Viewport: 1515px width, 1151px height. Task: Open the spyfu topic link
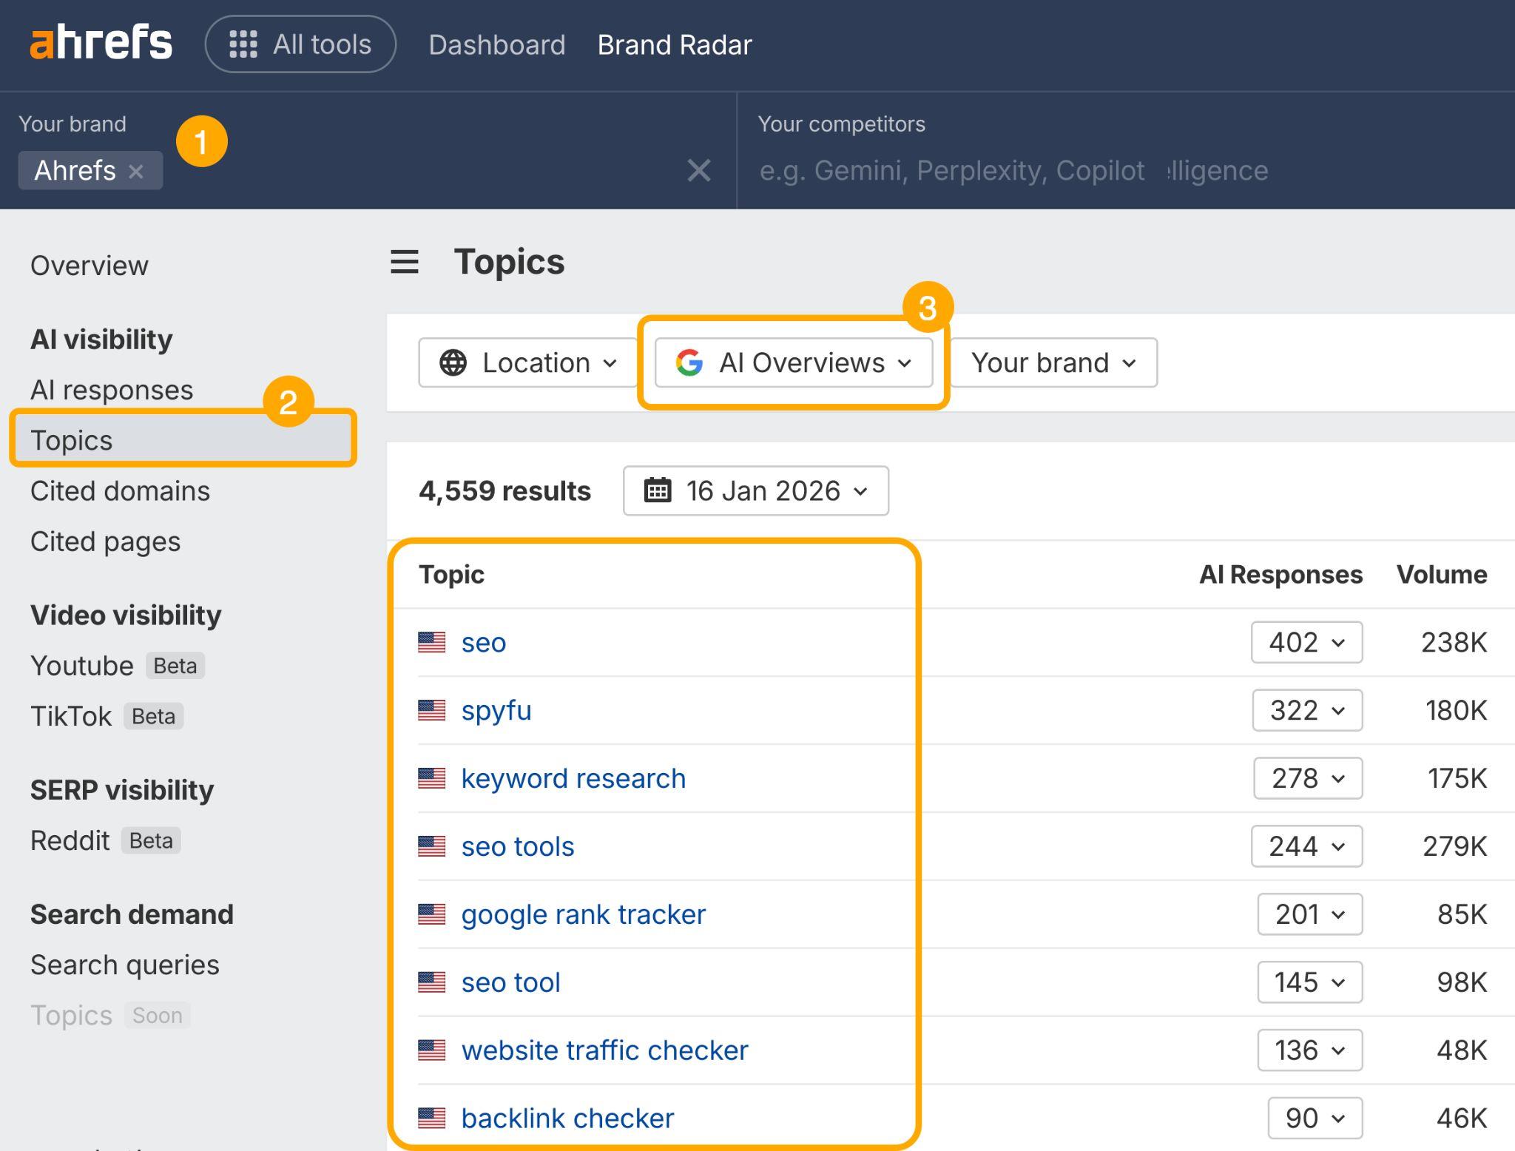click(x=497, y=710)
